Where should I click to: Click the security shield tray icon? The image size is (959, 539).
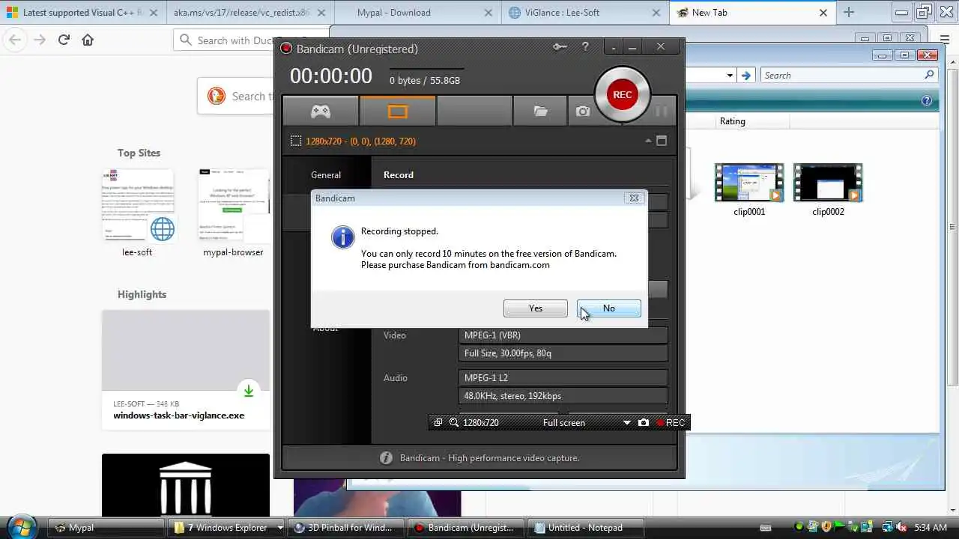pos(825,528)
